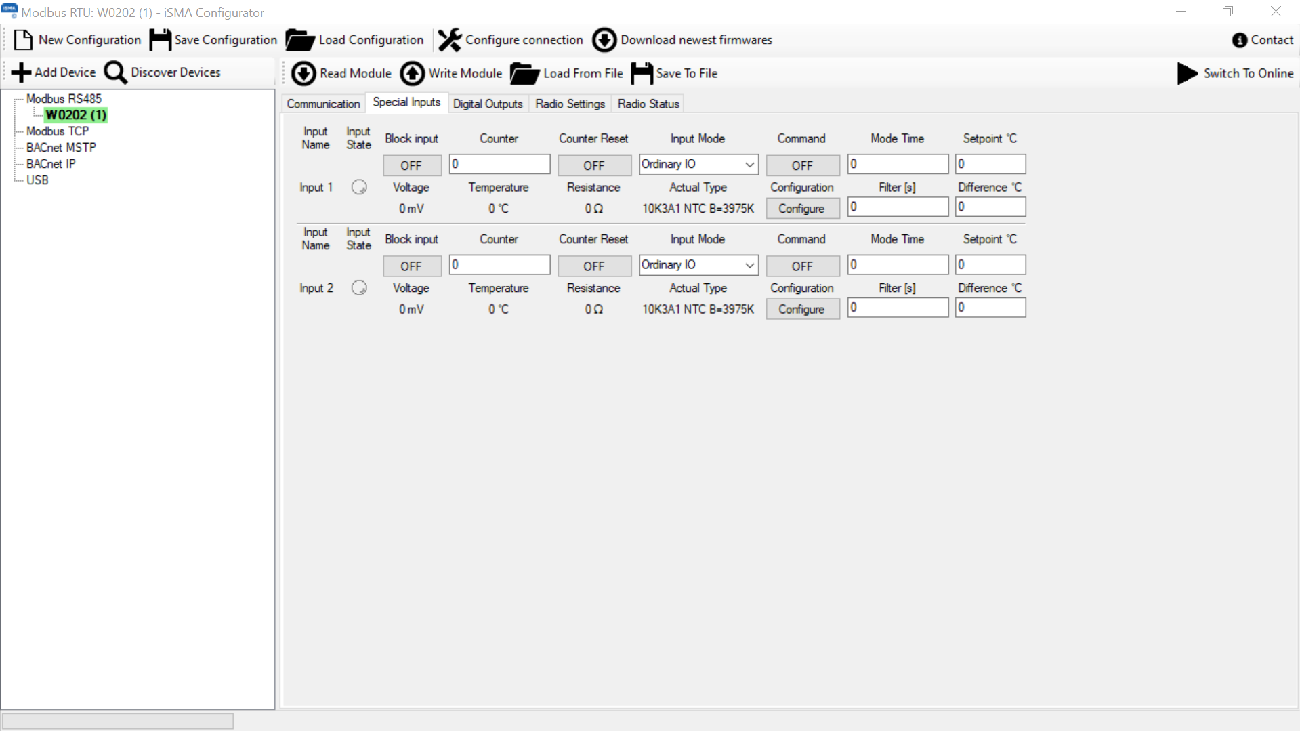Open Input 1 Input Mode dropdown
This screenshot has height=731, width=1300.
pos(698,165)
